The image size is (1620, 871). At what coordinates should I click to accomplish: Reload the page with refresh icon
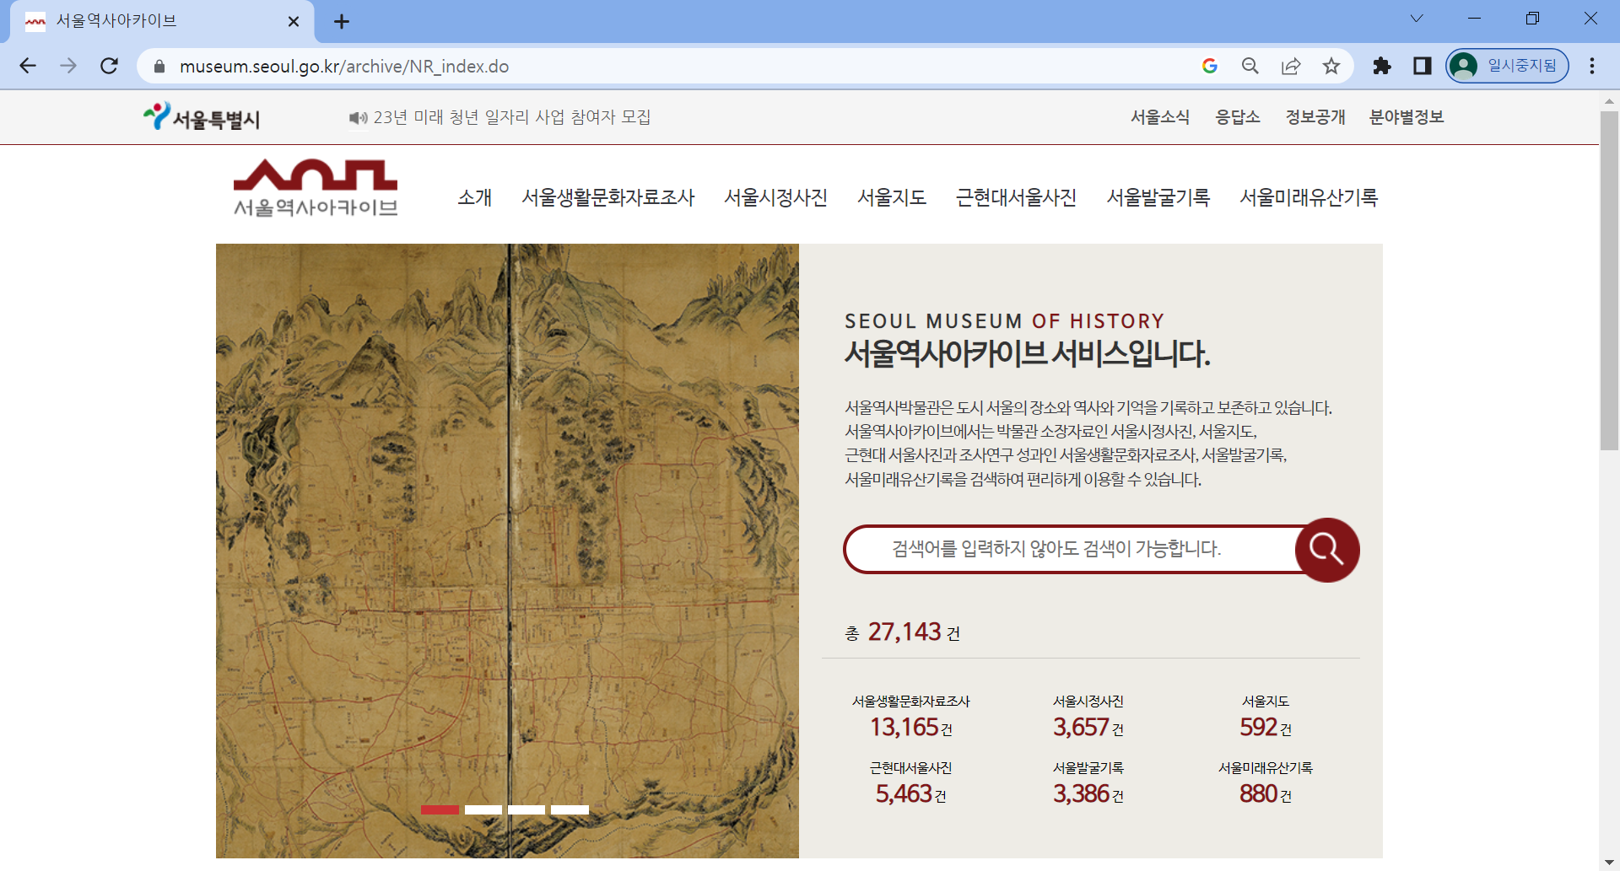point(109,66)
